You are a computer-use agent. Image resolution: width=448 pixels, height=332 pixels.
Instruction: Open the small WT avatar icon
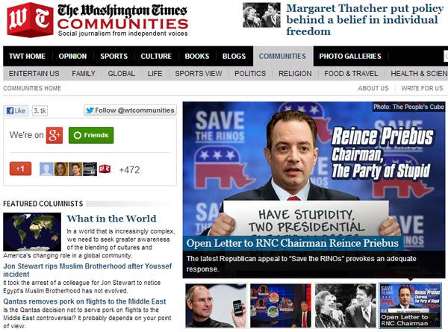105,169
